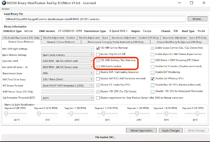Viewport: 210px width, 142px height.
Task: Expand Cat Protection Threshold (EGT) dropdown
Action: pyautogui.click(x=68, y=98)
